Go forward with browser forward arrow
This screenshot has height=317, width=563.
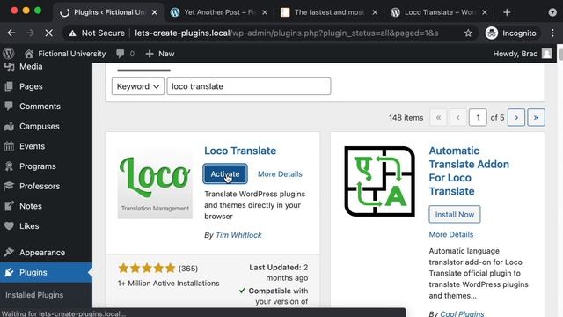coord(30,33)
